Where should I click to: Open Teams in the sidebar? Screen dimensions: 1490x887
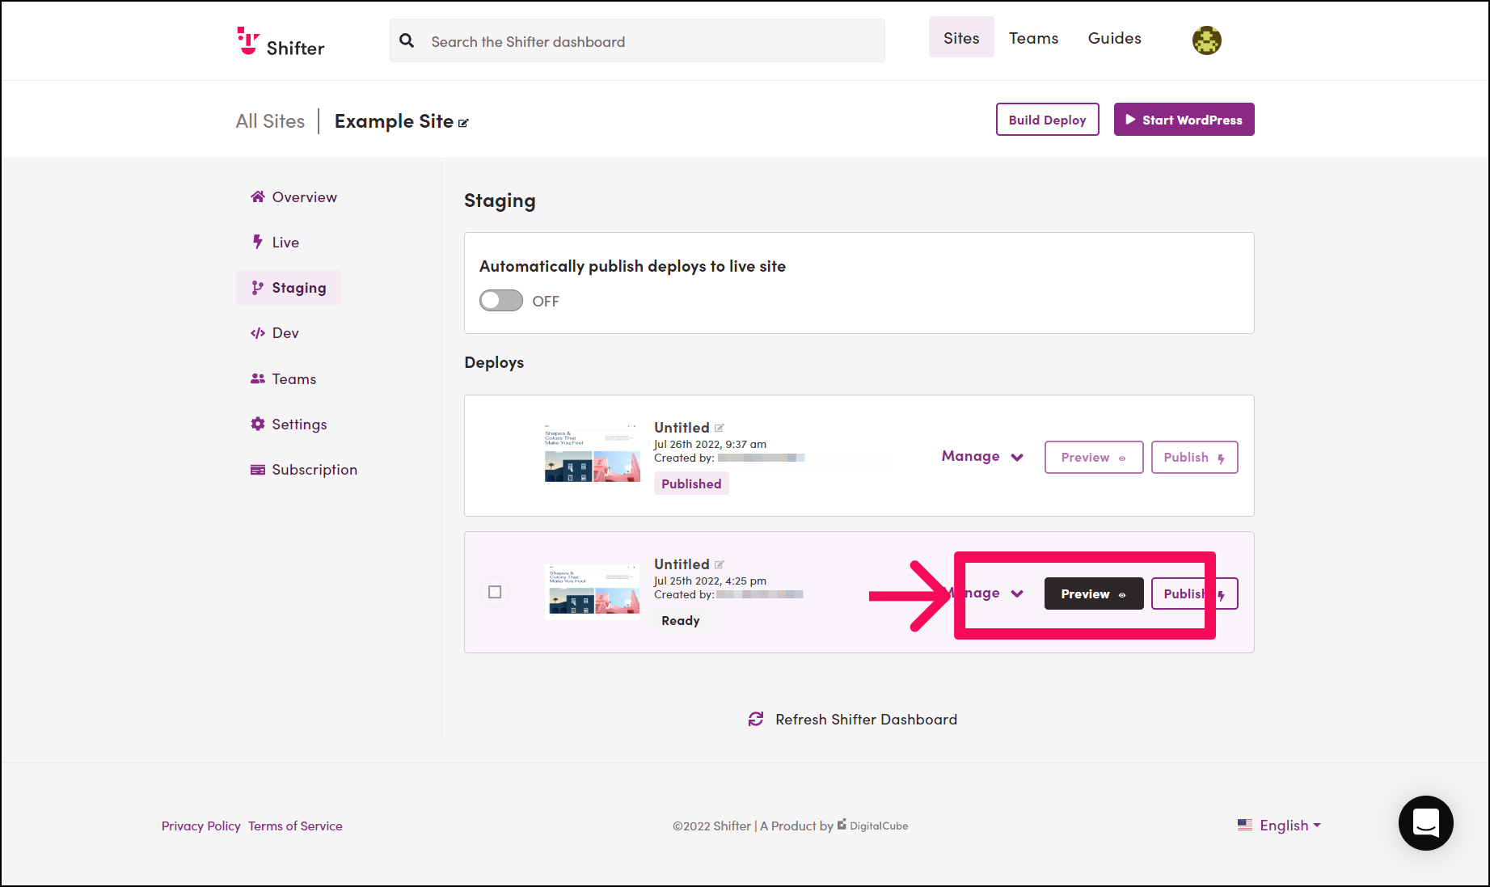tap(283, 379)
